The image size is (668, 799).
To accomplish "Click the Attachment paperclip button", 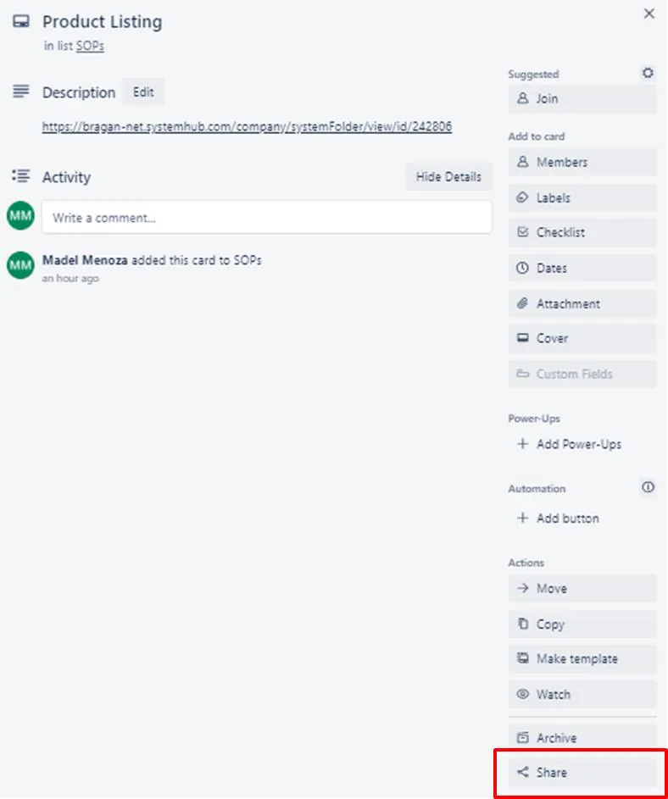I will pyautogui.click(x=582, y=303).
